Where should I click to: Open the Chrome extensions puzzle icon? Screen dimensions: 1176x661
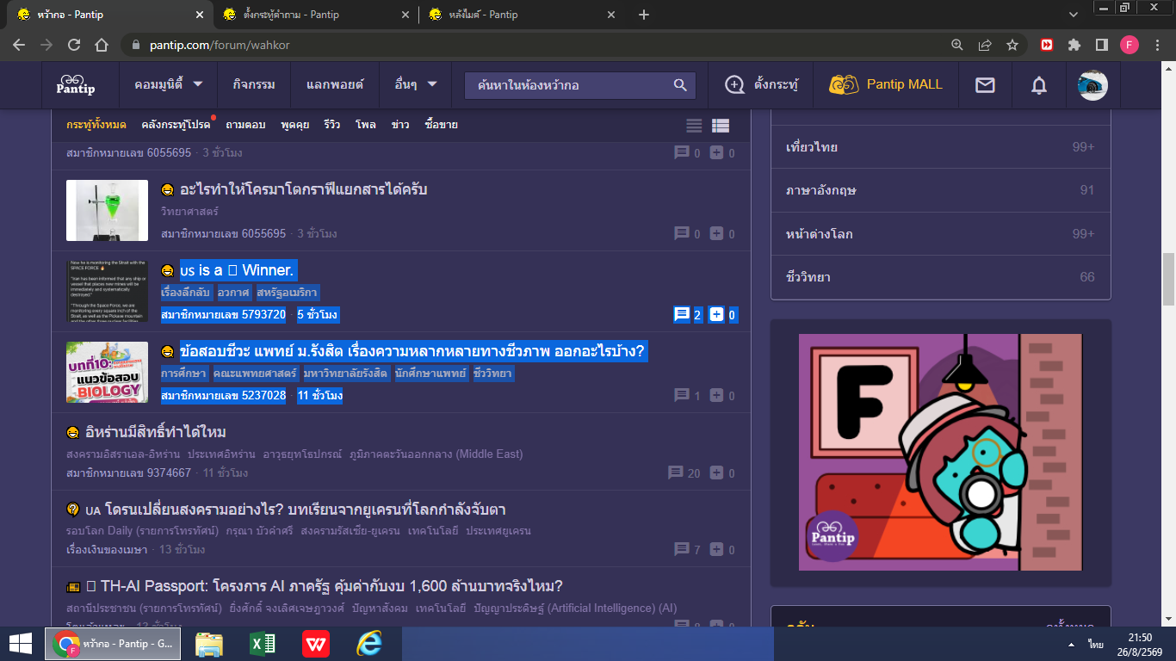(1074, 45)
